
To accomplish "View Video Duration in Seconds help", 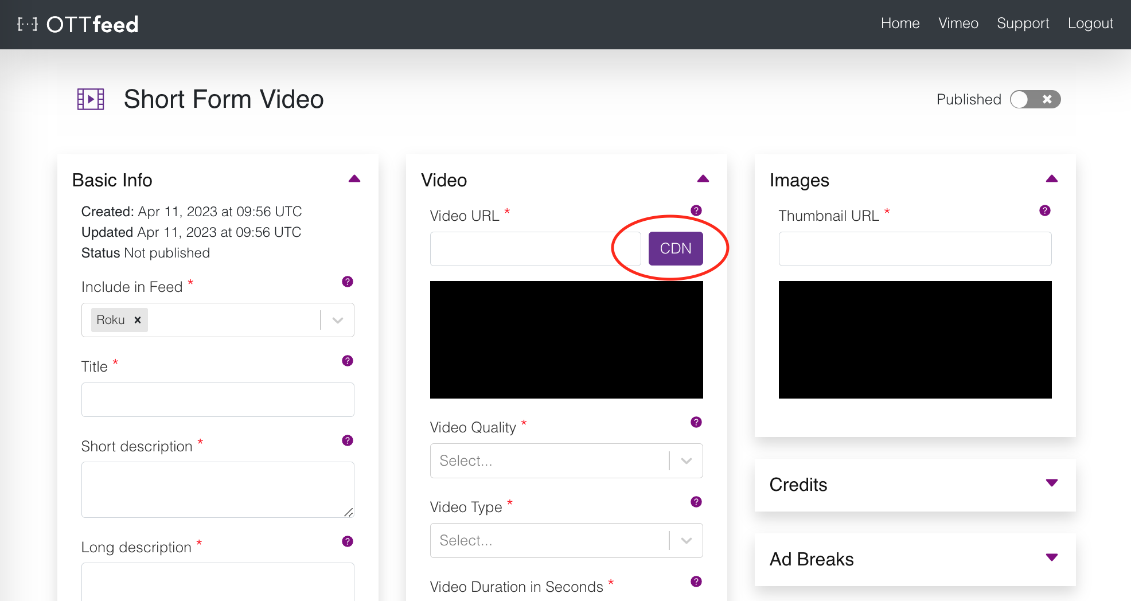I will click(x=696, y=582).
